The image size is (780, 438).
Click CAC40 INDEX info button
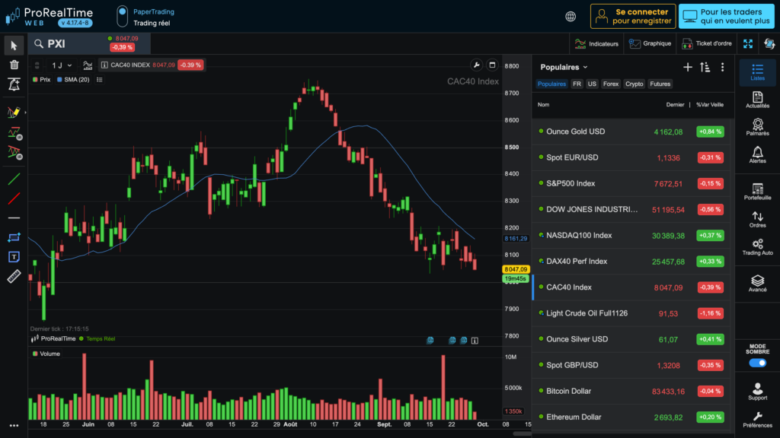tap(104, 65)
